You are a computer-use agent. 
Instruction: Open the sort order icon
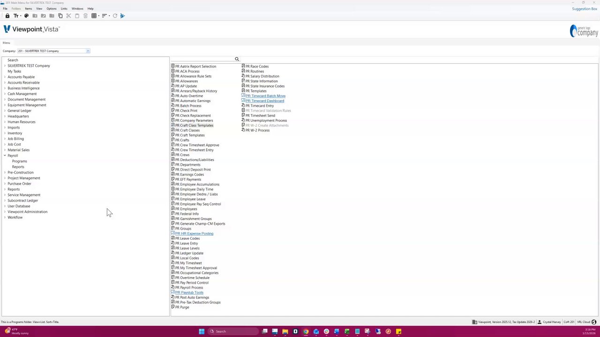pos(104,16)
